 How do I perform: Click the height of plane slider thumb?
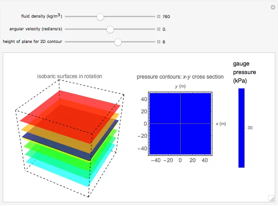118,42
